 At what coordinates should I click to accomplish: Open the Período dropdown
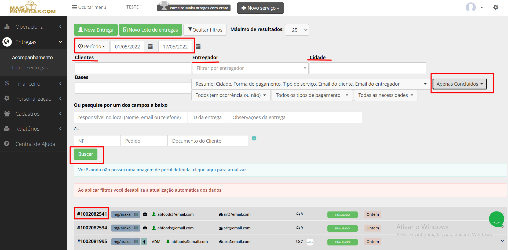point(92,47)
